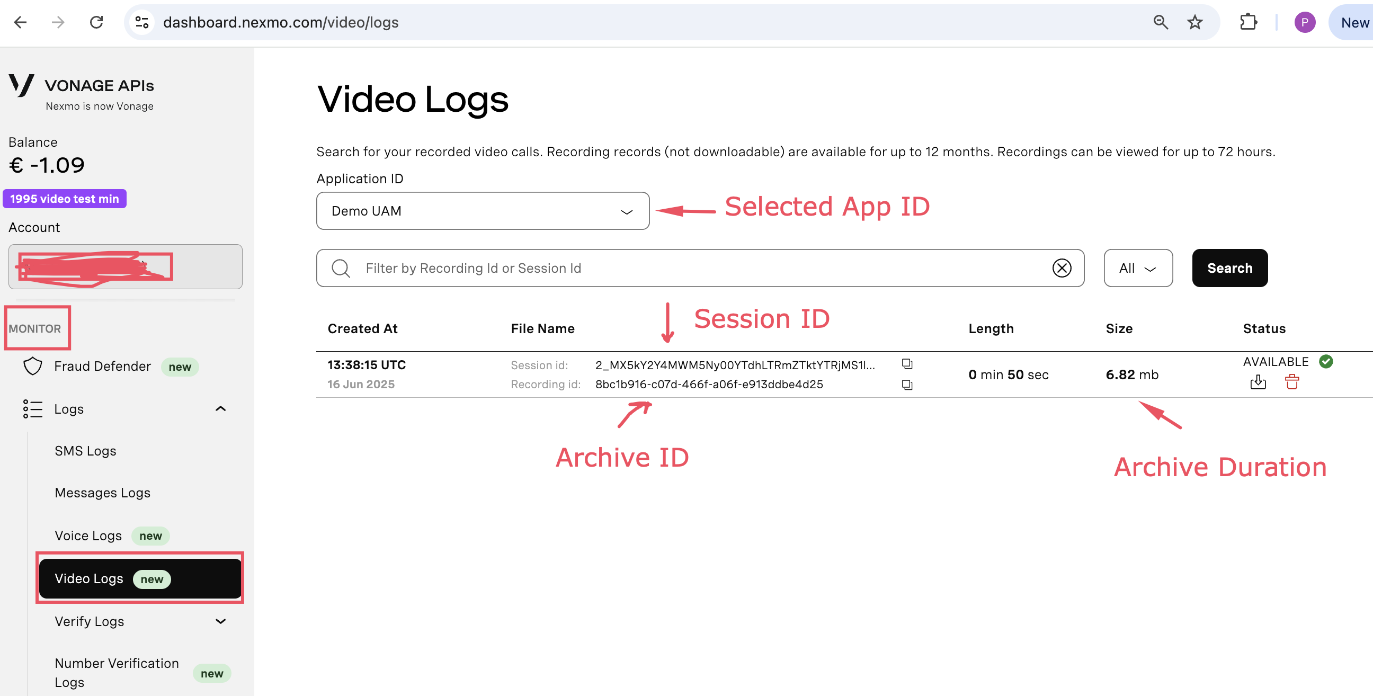Viewport: 1373px width, 696px height.
Task: Clear the filter with the X icon
Action: point(1061,268)
